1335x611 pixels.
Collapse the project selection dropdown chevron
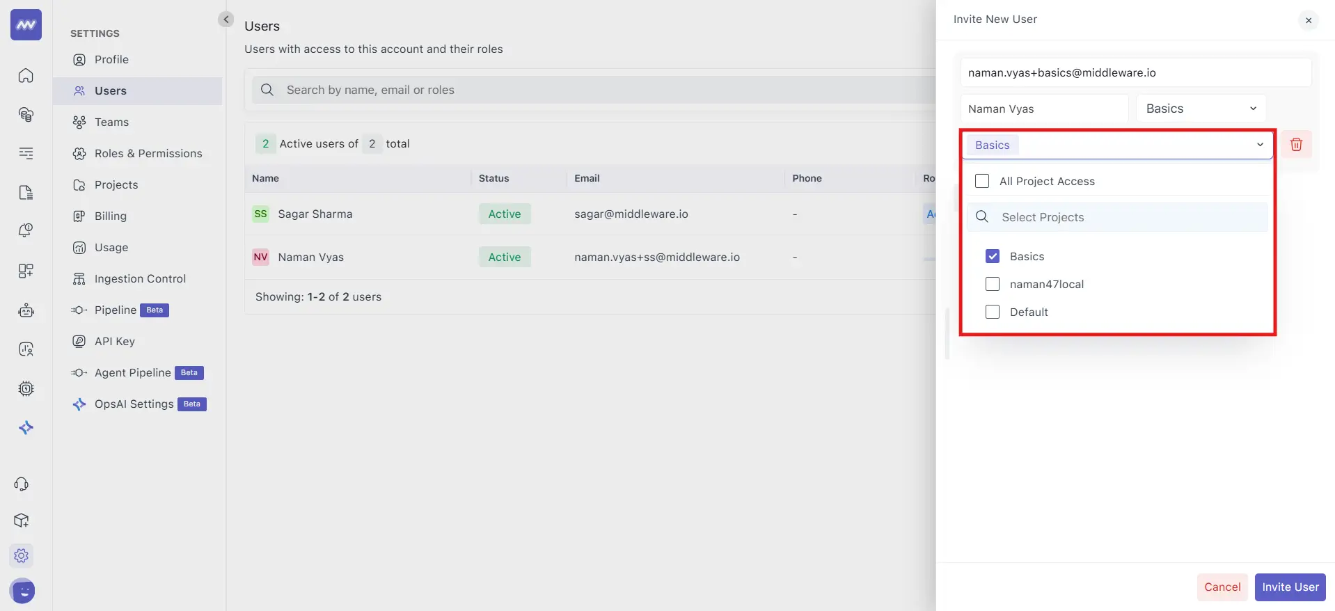pyautogui.click(x=1260, y=145)
